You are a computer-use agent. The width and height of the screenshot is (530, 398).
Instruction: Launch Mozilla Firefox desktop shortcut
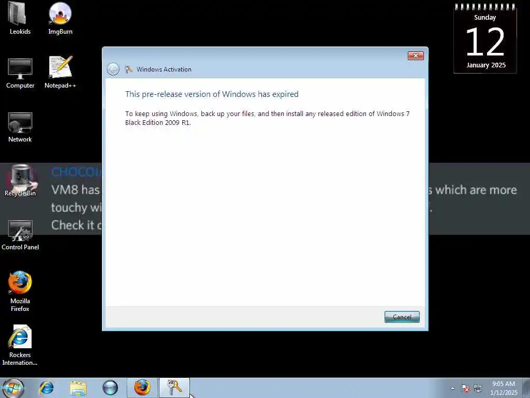[20, 291]
